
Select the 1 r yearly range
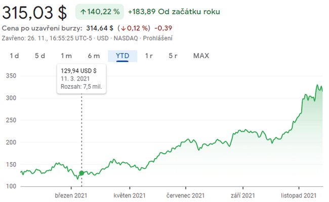point(149,56)
